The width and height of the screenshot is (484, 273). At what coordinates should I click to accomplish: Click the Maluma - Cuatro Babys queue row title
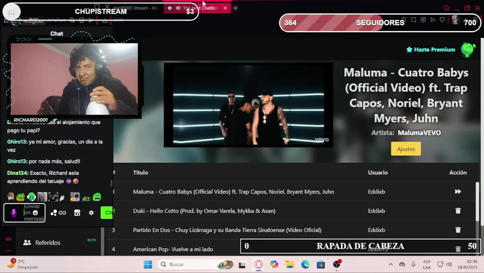pyautogui.click(x=234, y=192)
